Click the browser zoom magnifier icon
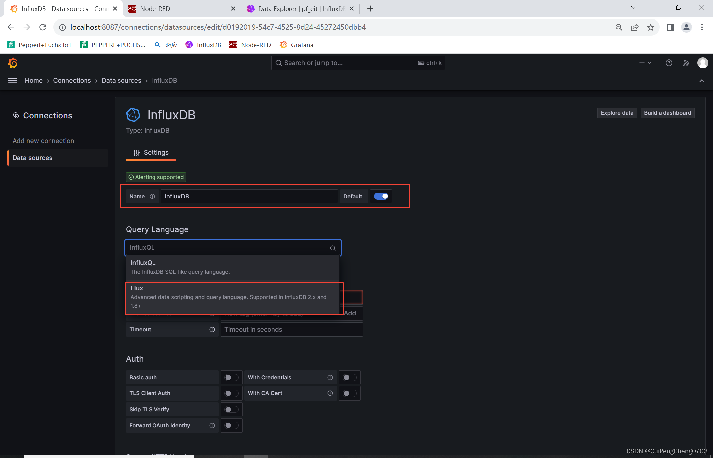Image resolution: width=713 pixels, height=458 pixels. click(x=619, y=27)
